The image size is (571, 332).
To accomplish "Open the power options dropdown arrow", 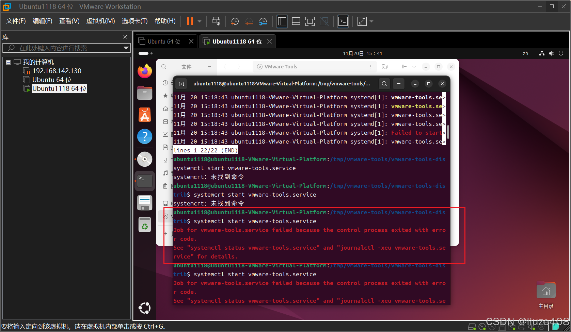I will (x=200, y=21).
